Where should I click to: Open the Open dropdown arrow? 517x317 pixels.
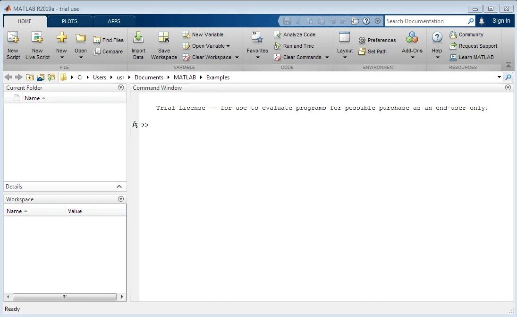click(x=81, y=57)
